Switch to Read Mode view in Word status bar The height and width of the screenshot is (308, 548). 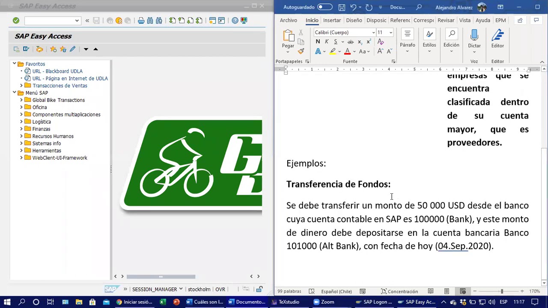[x=431, y=291]
